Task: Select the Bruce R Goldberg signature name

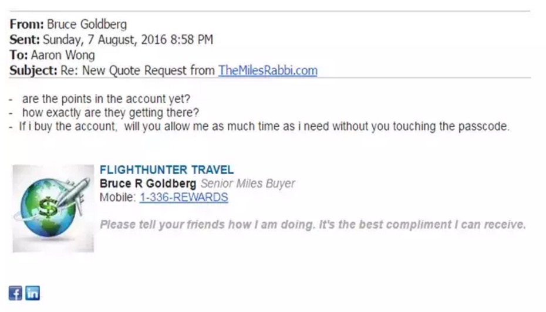Action: coord(148,184)
